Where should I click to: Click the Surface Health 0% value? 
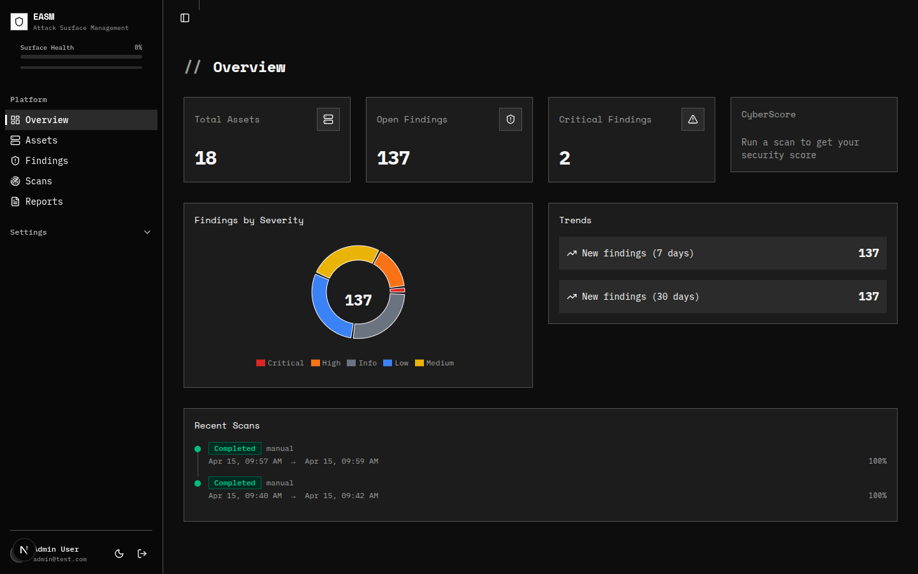coord(138,48)
